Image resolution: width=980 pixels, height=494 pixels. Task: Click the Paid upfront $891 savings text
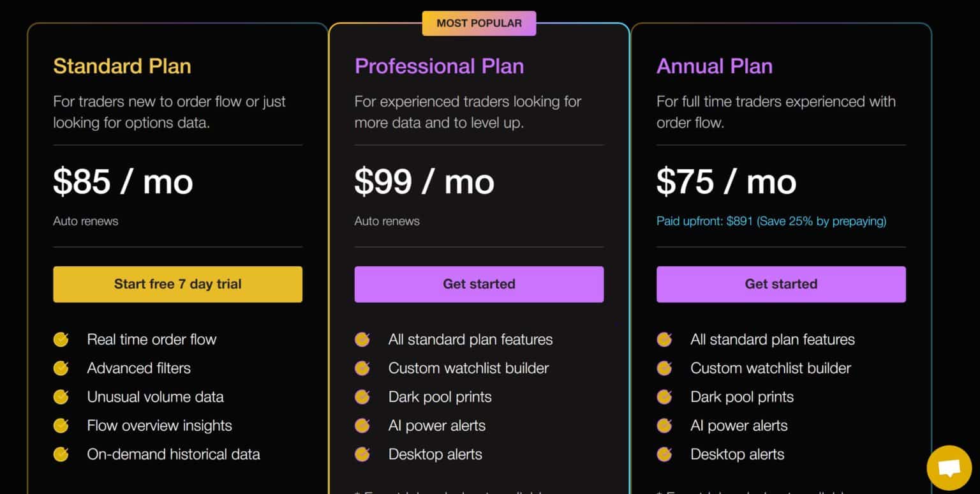tap(771, 221)
